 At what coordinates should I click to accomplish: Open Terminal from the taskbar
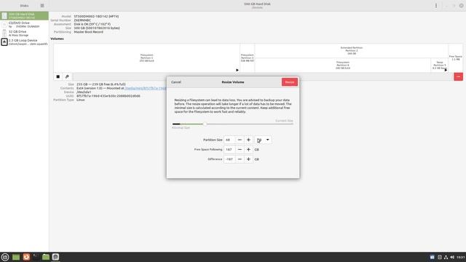(36, 257)
